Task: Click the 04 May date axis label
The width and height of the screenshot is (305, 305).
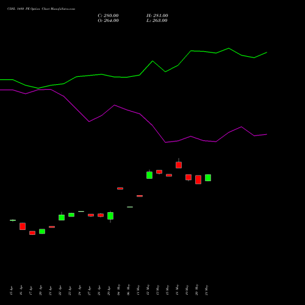Action: [x=118, y=290]
